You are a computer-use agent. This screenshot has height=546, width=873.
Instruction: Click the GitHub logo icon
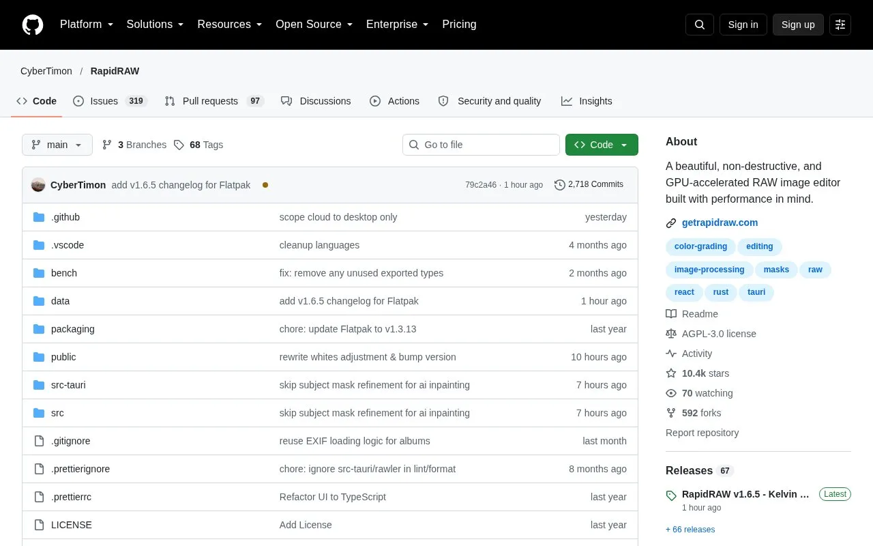tap(33, 25)
